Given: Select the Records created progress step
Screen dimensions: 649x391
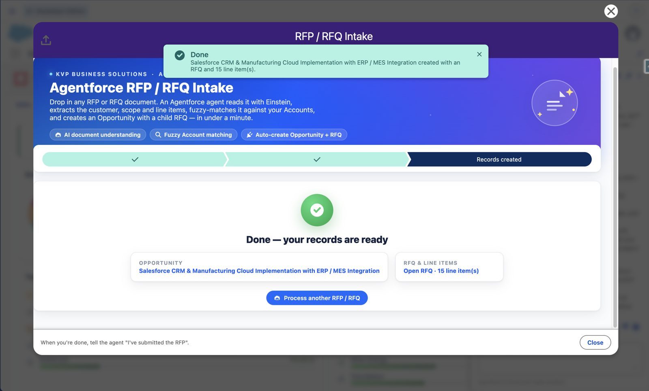Looking at the screenshot, I should tap(499, 159).
